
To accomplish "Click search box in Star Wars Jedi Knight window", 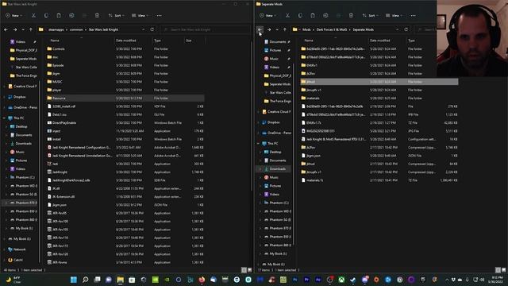I will (x=205, y=29).
